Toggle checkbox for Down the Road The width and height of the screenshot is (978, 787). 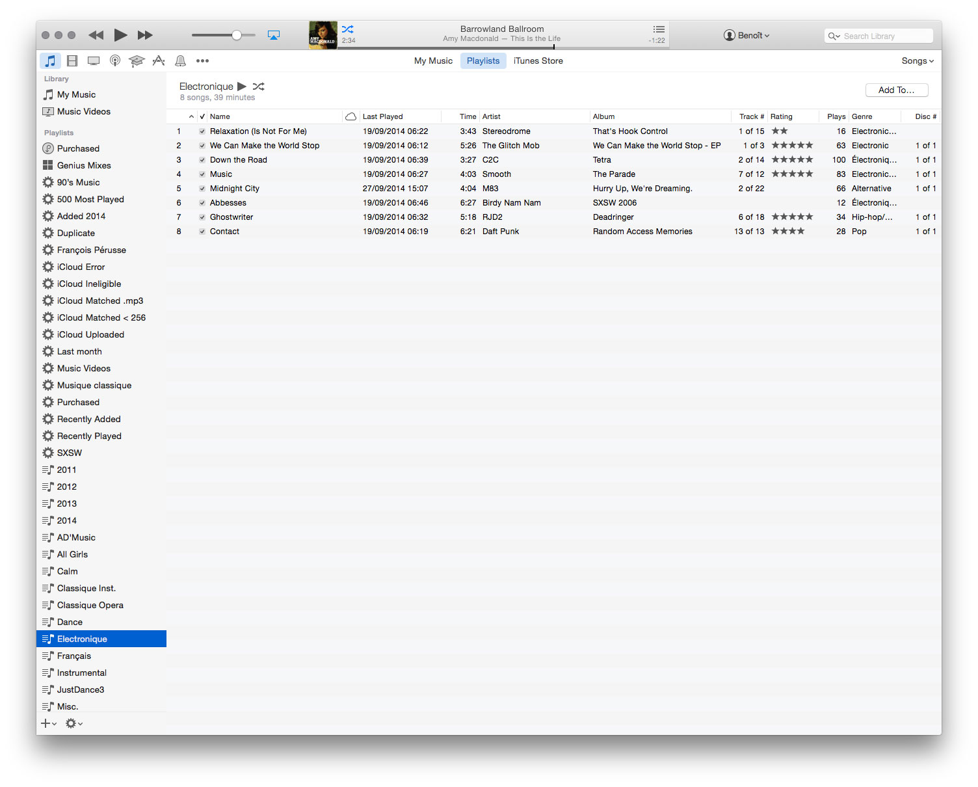(202, 160)
